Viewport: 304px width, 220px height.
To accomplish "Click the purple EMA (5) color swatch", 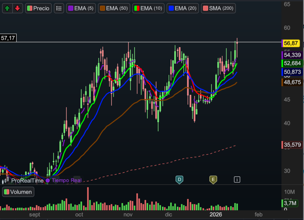I will click(x=71, y=8).
